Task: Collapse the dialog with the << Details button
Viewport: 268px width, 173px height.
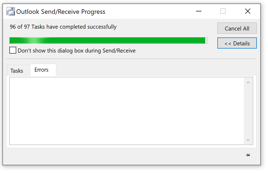Action: (237, 43)
